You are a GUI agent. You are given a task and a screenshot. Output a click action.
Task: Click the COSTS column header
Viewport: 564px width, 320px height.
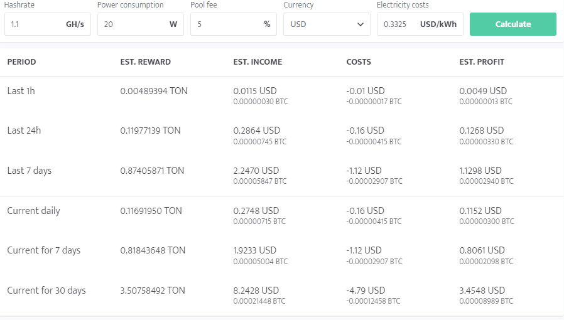click(359, 62)
